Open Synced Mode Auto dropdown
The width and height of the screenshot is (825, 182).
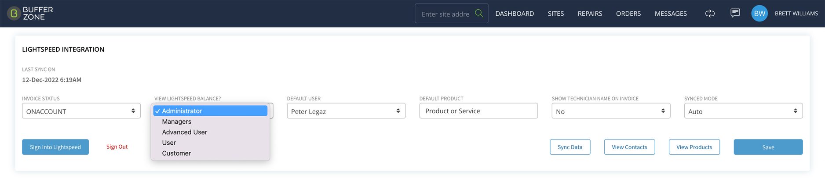(x=743, y=111)
